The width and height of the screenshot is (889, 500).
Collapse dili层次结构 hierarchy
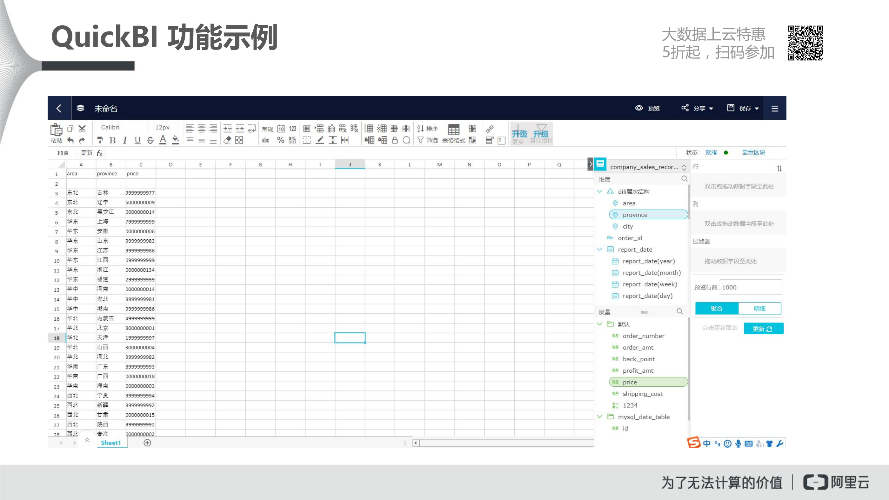600,191
